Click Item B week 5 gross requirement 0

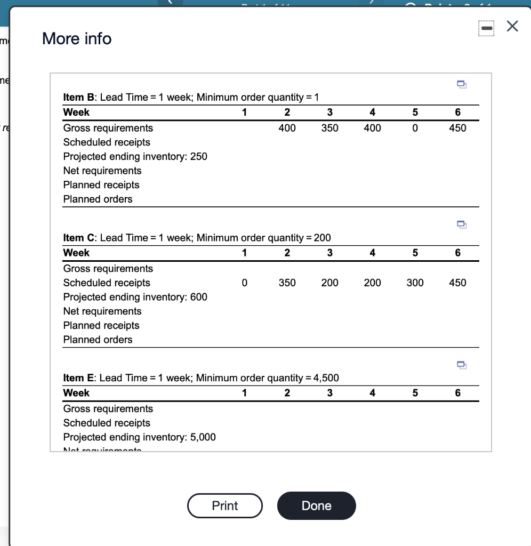point(415,128)
